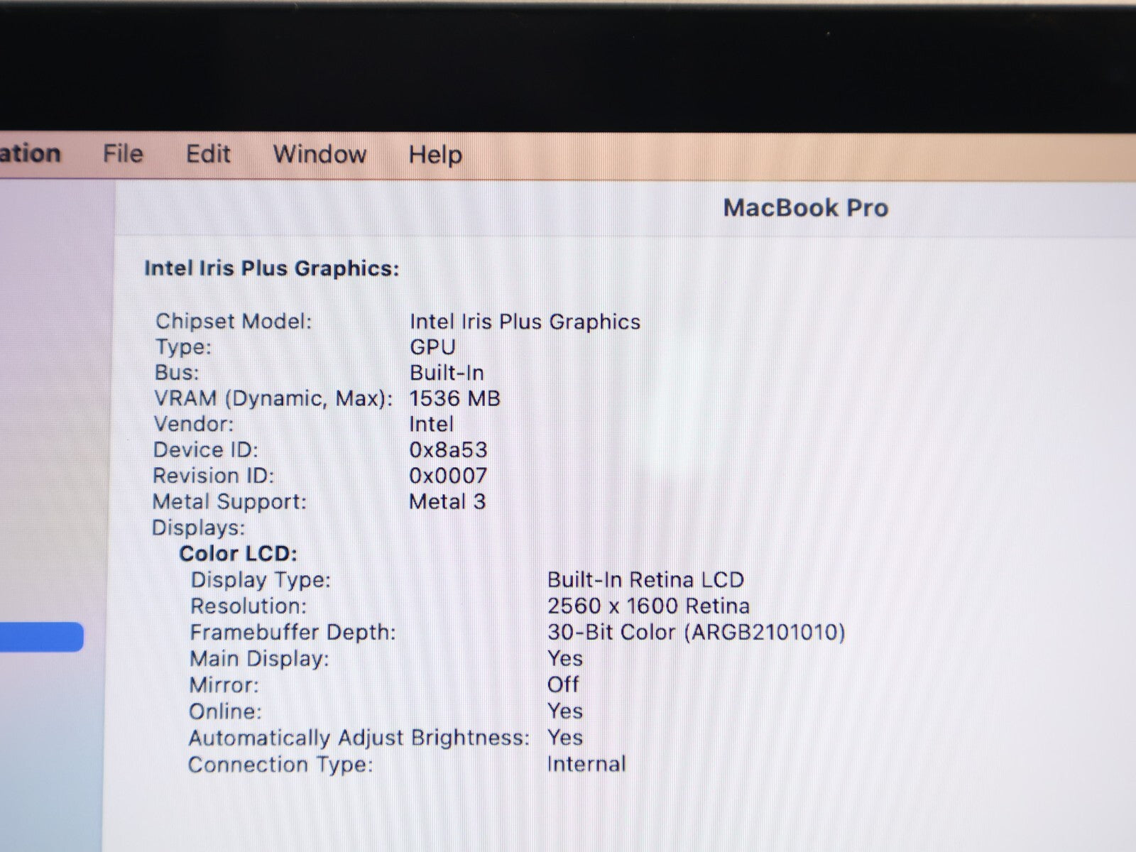The height and width of the screenshot is (852, 1136).
Task: Select the Built-In Retina LCD value
Action: coord(645,580)
